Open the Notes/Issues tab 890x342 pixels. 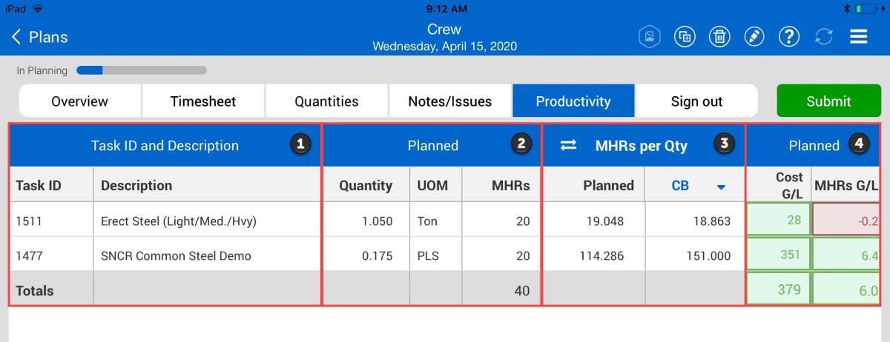pyautogui.click(x=449, y=101)
